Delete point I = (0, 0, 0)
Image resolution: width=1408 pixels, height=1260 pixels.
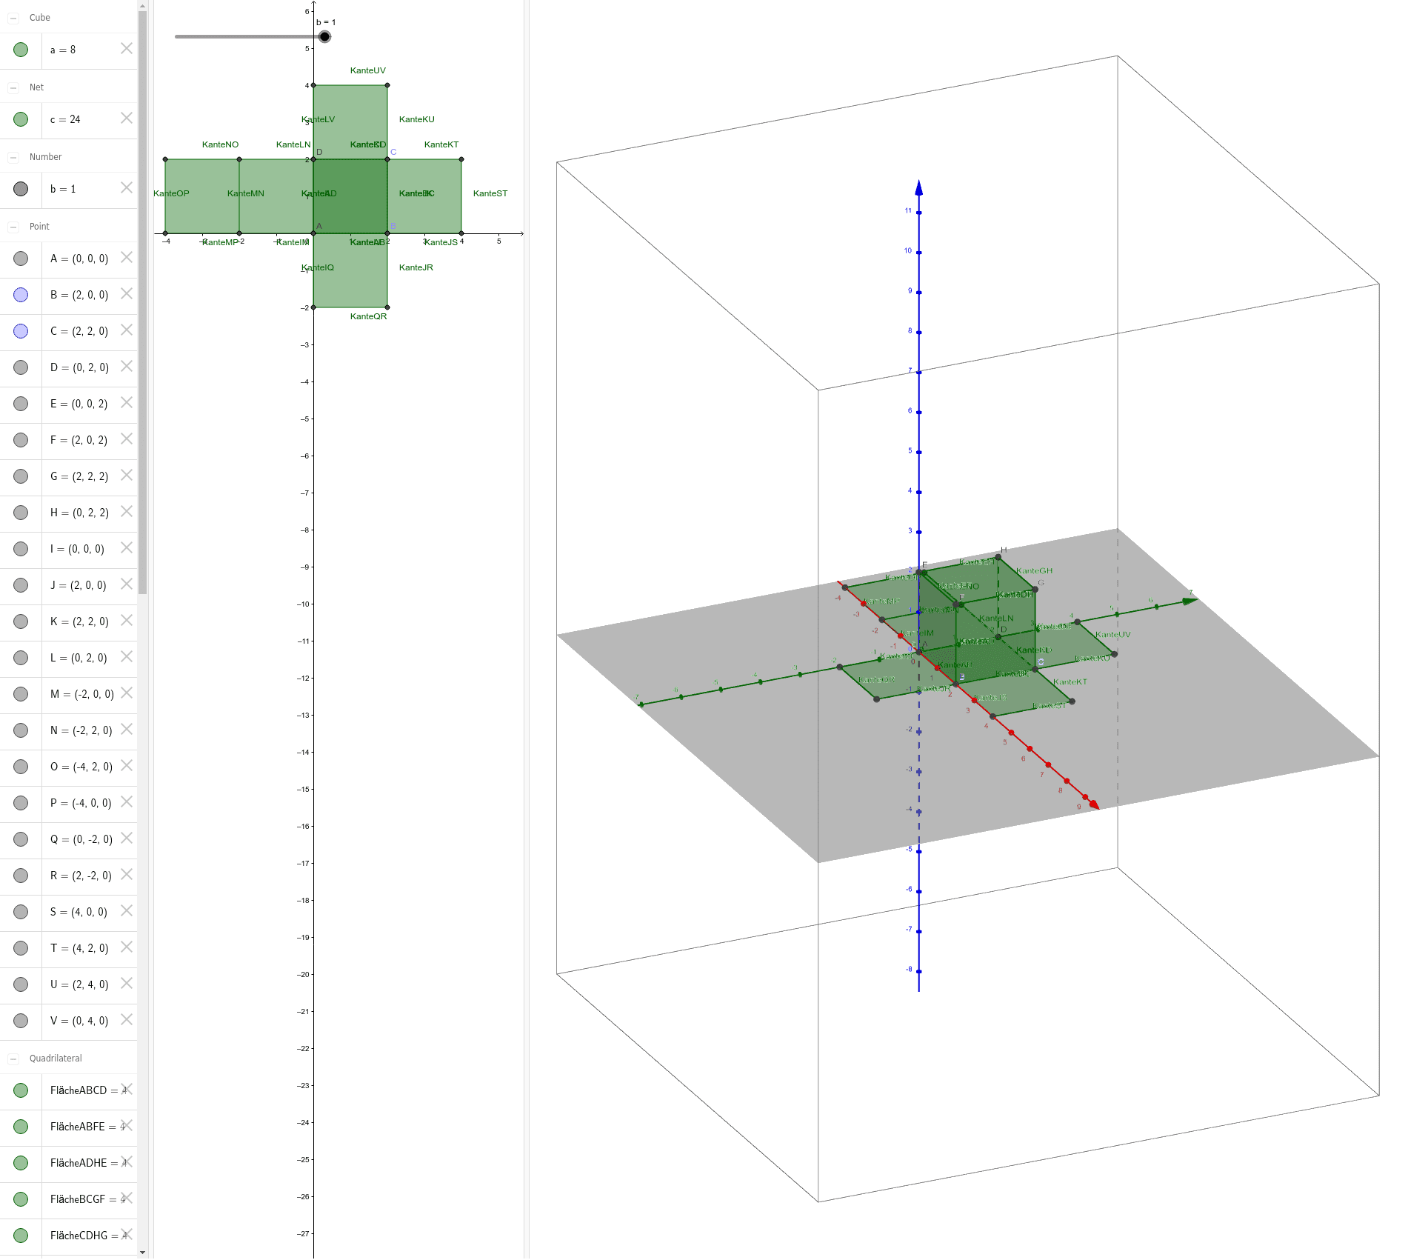click(x=127, y=547)
